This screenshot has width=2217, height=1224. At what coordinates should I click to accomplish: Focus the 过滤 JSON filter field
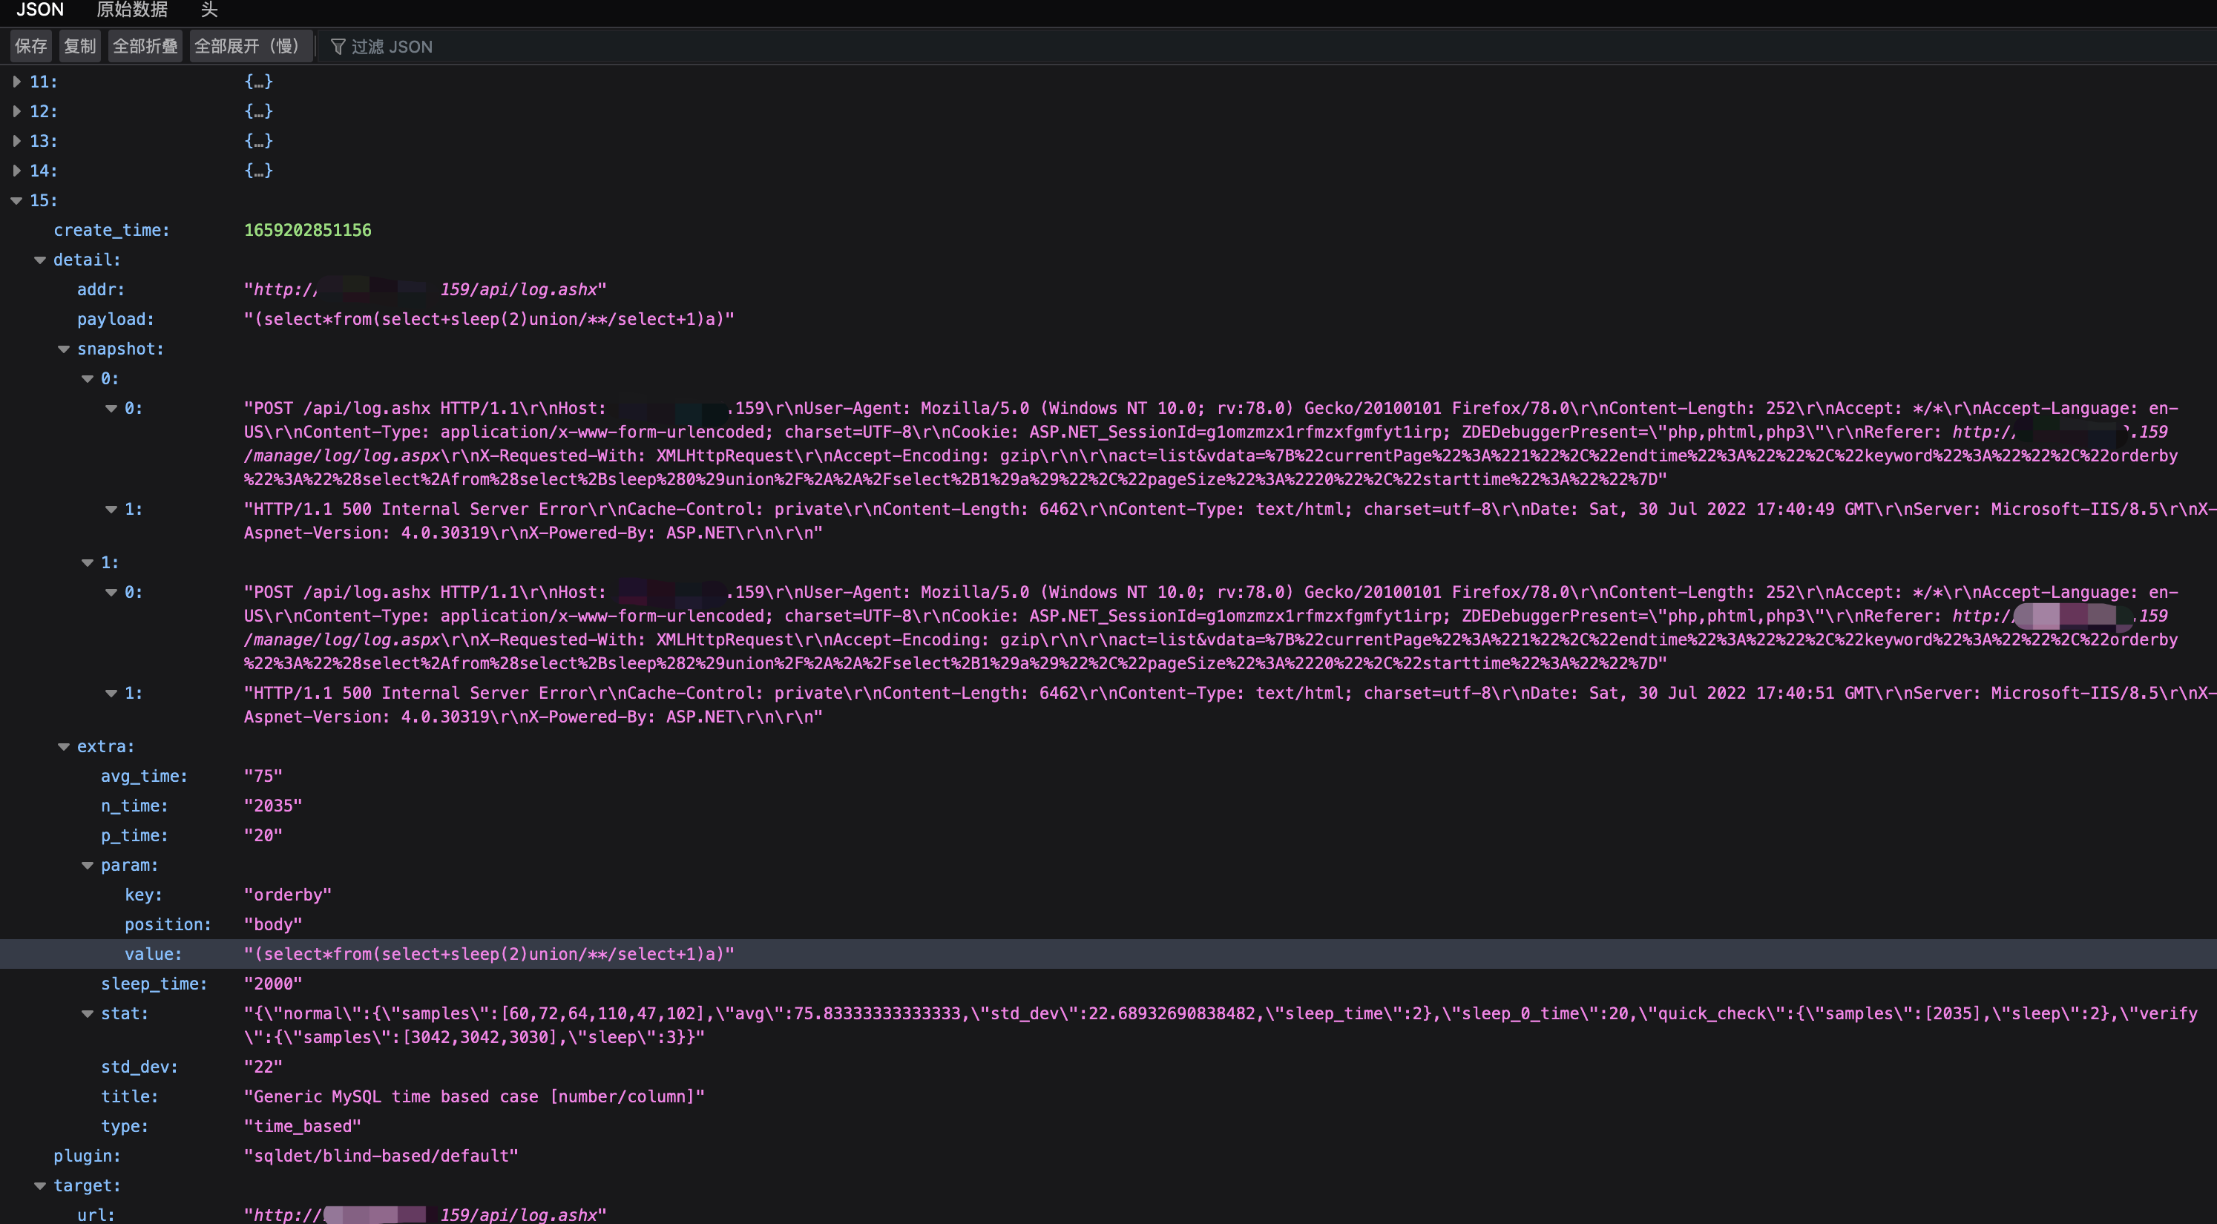[x=393, y=47]
